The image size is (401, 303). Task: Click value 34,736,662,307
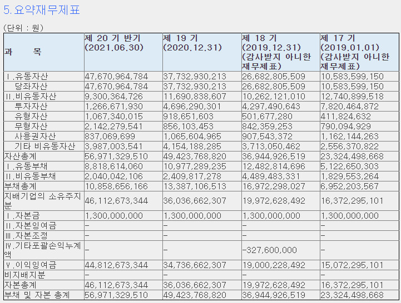195,265
